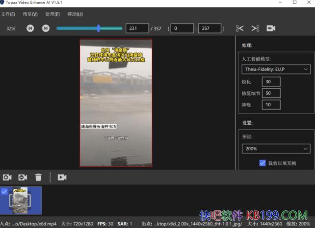The image size is (315, 228).
Task: Click the SAR: 1 status entry
Action: 125,224
